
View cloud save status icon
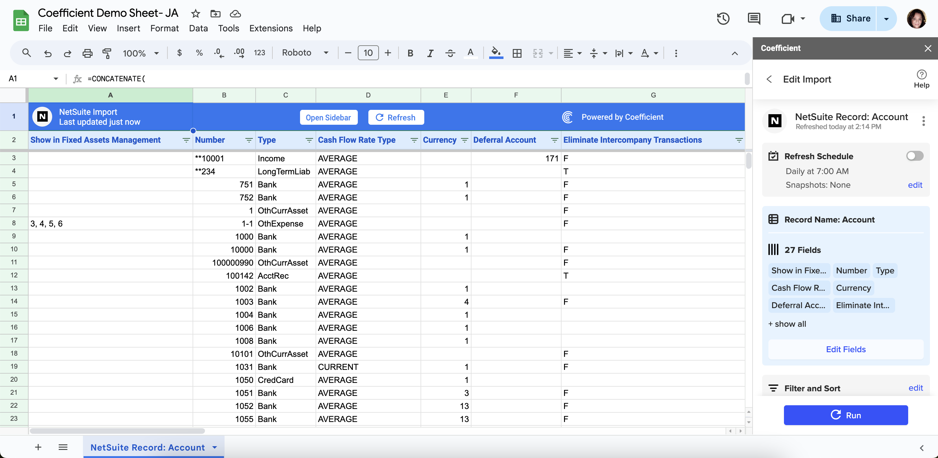click(235, 14)
